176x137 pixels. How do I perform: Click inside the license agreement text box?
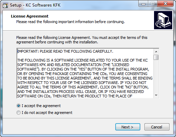coord(85,73)
